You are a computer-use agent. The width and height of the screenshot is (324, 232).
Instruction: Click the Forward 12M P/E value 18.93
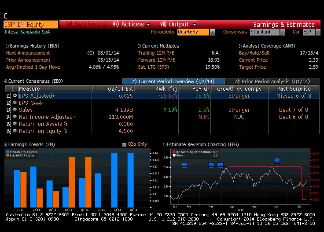click(214, 60)
